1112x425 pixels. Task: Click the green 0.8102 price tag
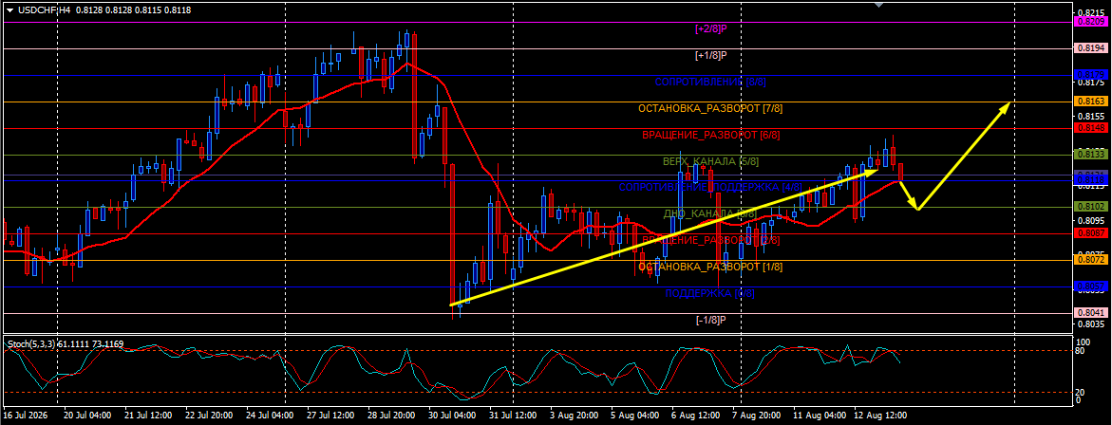pos(1089,207)
